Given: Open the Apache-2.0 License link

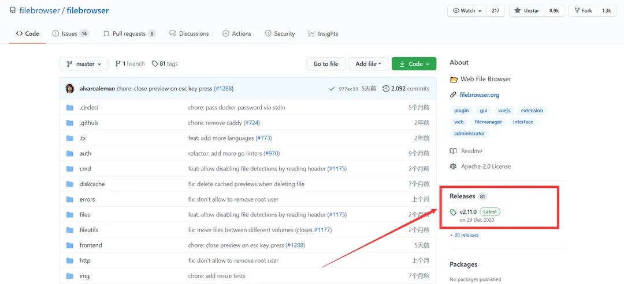Looking at the screenshot, I should (x=486, y=166).
